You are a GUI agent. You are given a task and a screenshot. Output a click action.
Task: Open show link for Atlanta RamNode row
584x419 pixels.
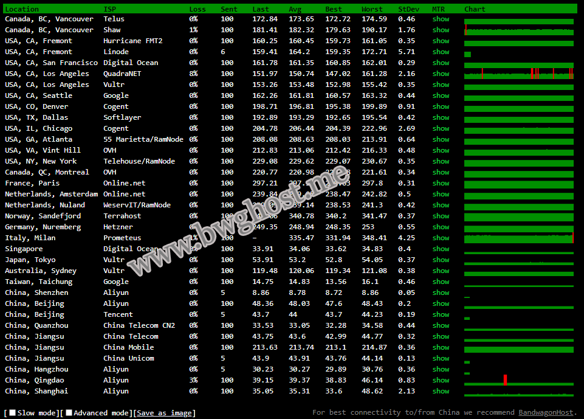(x=441, y=139)
